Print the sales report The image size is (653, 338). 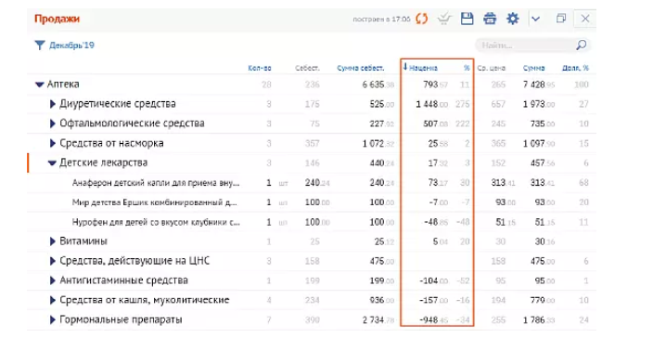click(x=490, y=19)
